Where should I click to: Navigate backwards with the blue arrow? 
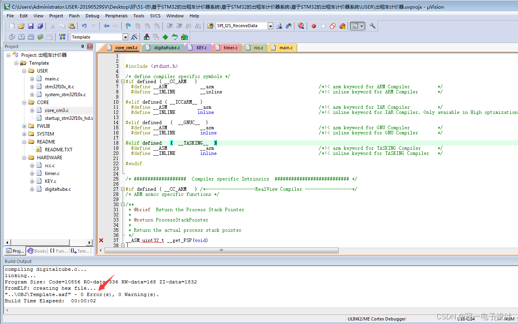106,26
